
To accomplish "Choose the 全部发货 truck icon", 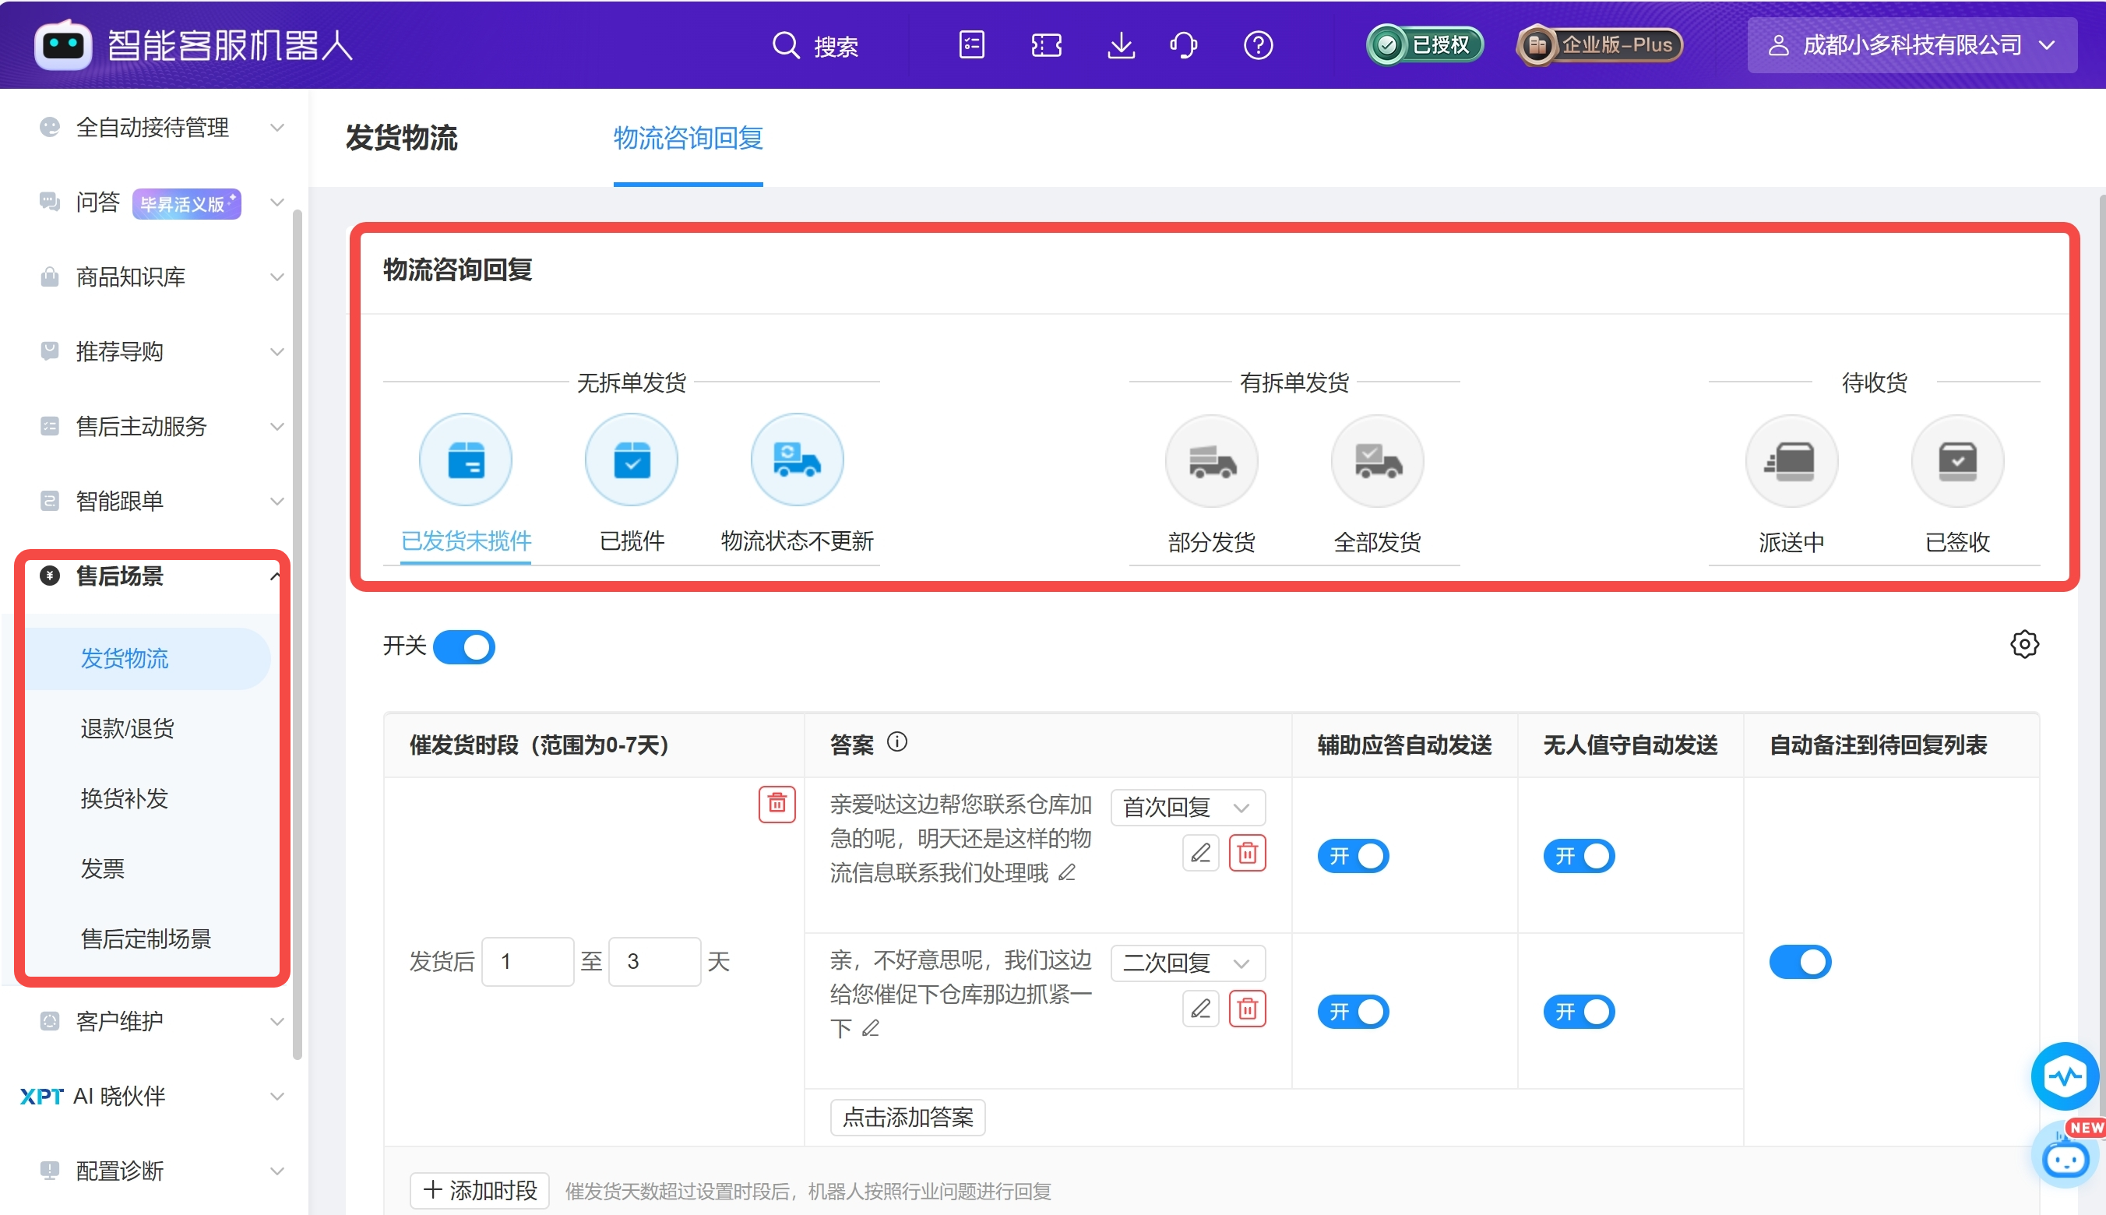I will (1378, 461).
